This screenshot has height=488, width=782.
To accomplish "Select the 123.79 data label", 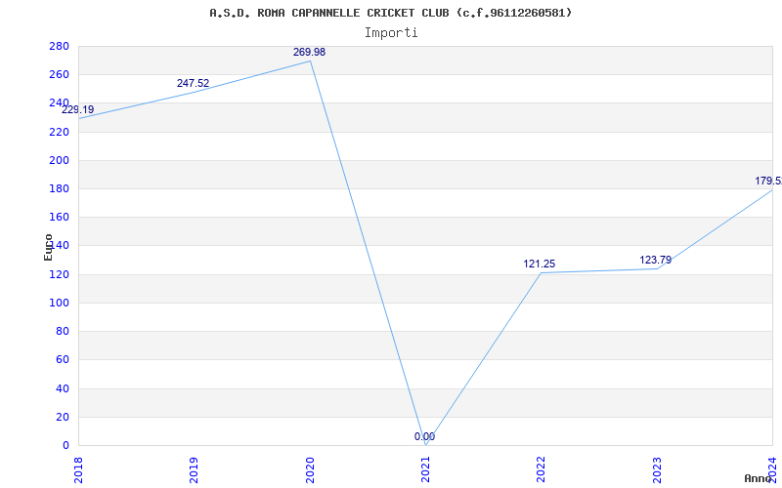I will click(x=655, y=260).
